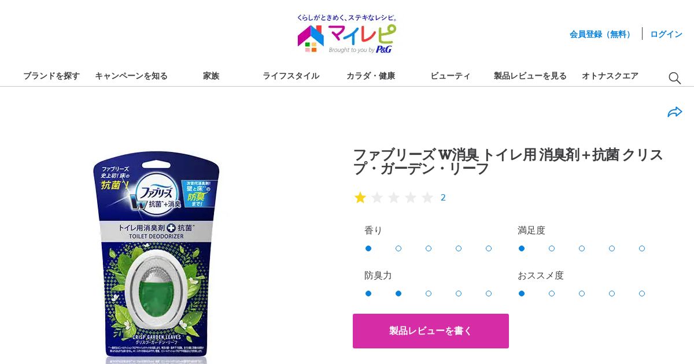The width and height of the screenshot is (694, 364).
Task: Click the fifth gray rating star
Action: (x=427, y=198)
